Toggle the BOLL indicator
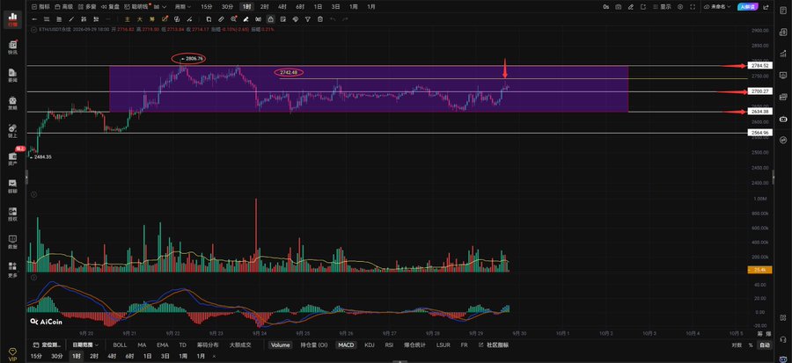Screen dimensions: 792x363 coord(120,345)
